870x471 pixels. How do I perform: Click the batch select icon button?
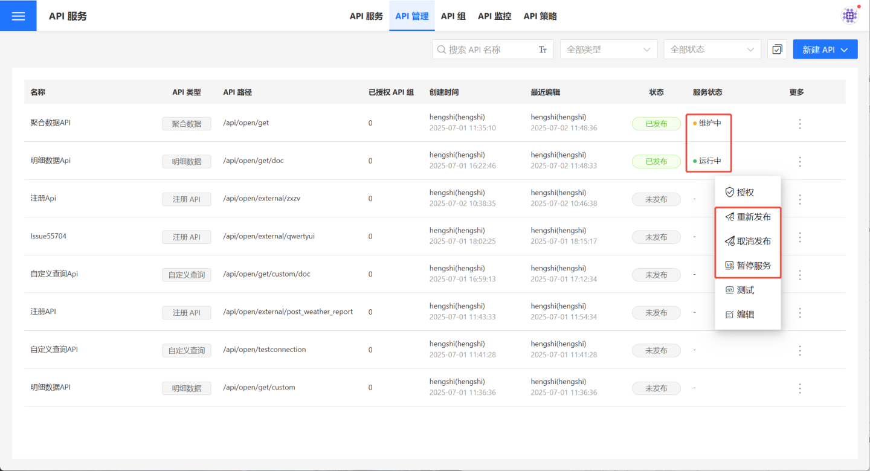pyautogui.click(x=777, y=50)
